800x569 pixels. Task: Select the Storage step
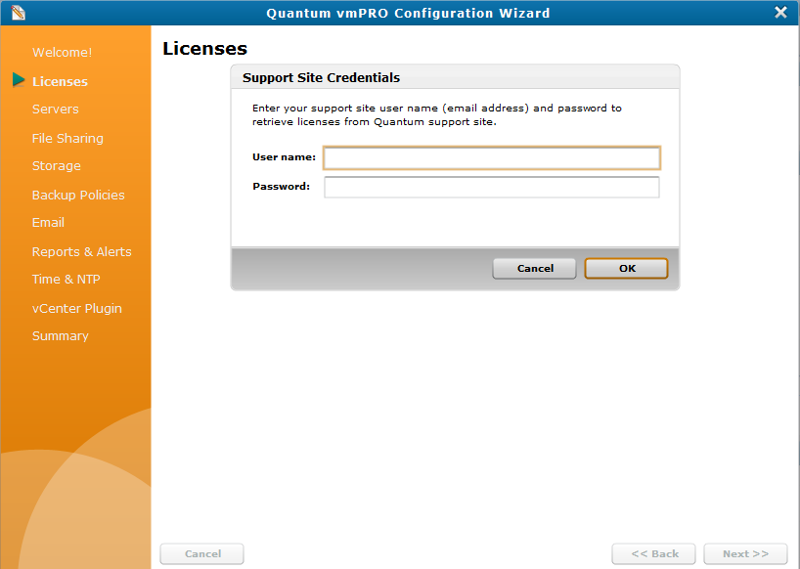pyautogui.click(x=56, y=166)
